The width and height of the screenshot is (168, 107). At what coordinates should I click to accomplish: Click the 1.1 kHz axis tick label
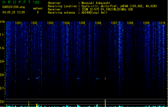2,35
